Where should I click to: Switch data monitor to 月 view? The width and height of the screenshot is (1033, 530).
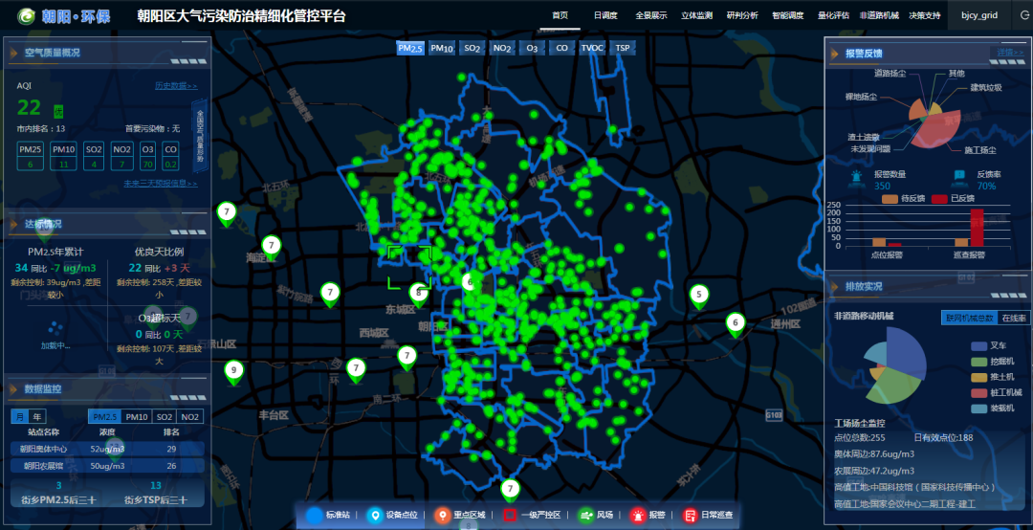pyautogui.click(x=20, y=416)
